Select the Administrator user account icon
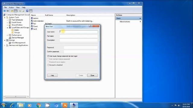The image size is (193, 108). click(x=32, y=21)
